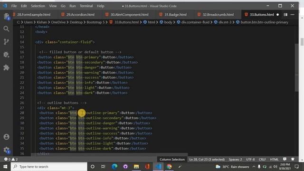This screenshot has height=171, width=304.
Task: Open the File menu
Action: 14,6
